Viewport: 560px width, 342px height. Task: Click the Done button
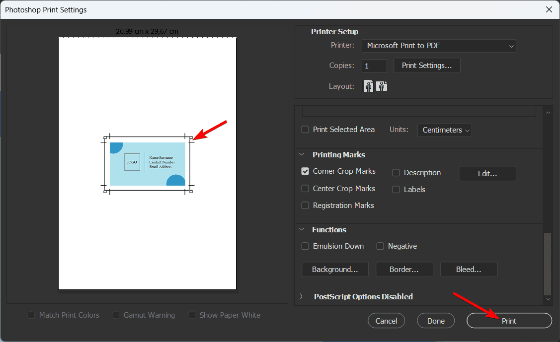pyautogui.click(x=436, y=321)
